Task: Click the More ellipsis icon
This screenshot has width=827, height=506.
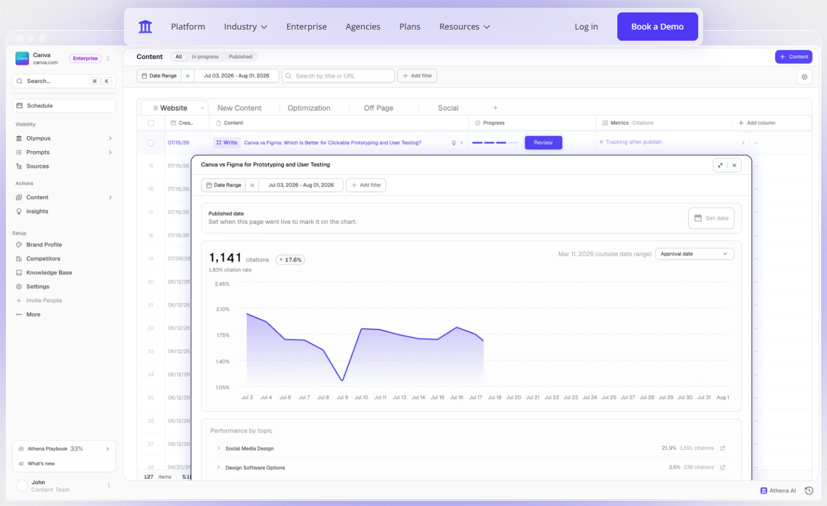Action: pyautogui.click(x=19, y=315)
